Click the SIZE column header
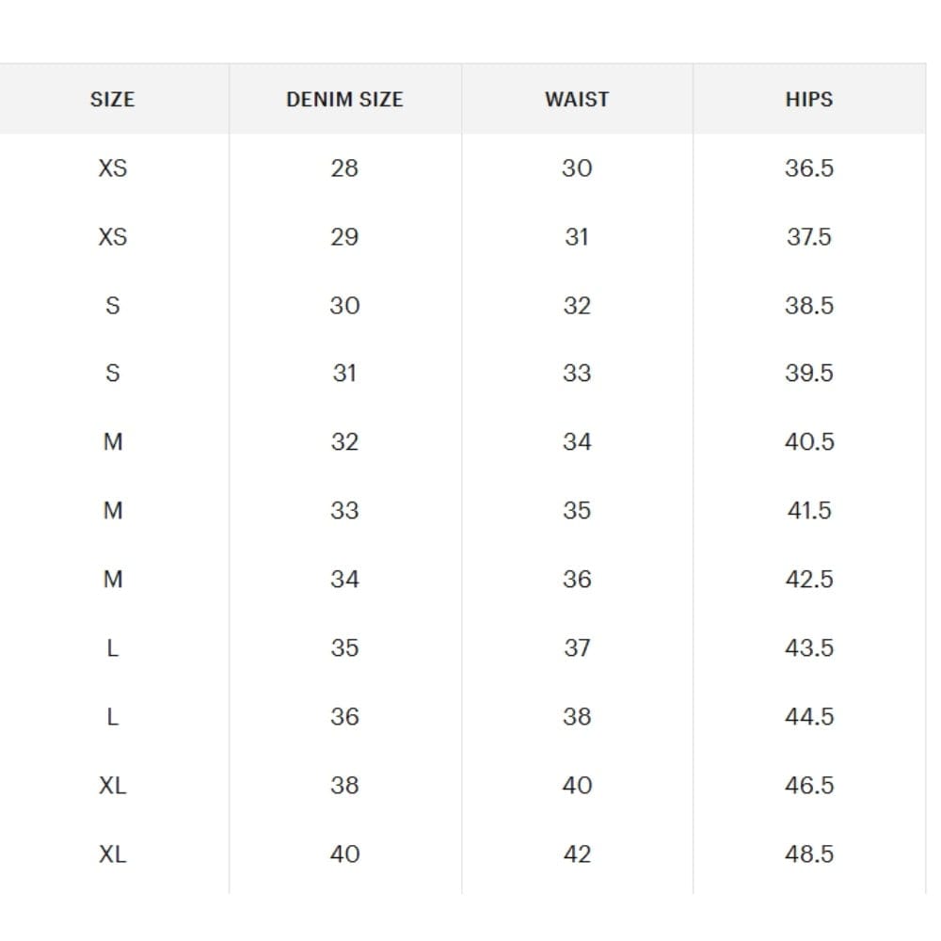Image resolution: width=941 pixels, height=941 pixels. click(x=112, y=100)
